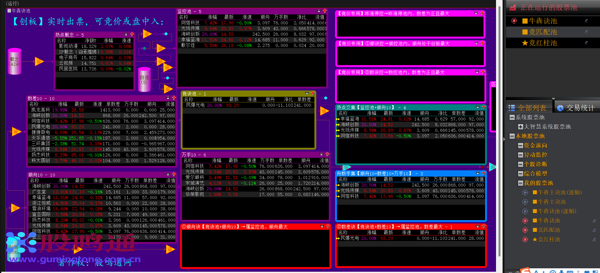The width and height of the screenshot is (600, 273).
Task: Click the 自选(5) cylinder node
Action: [x=144, y=80]
